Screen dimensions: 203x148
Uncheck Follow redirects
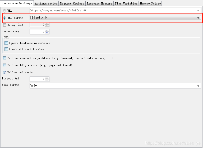tap(5, 72)
